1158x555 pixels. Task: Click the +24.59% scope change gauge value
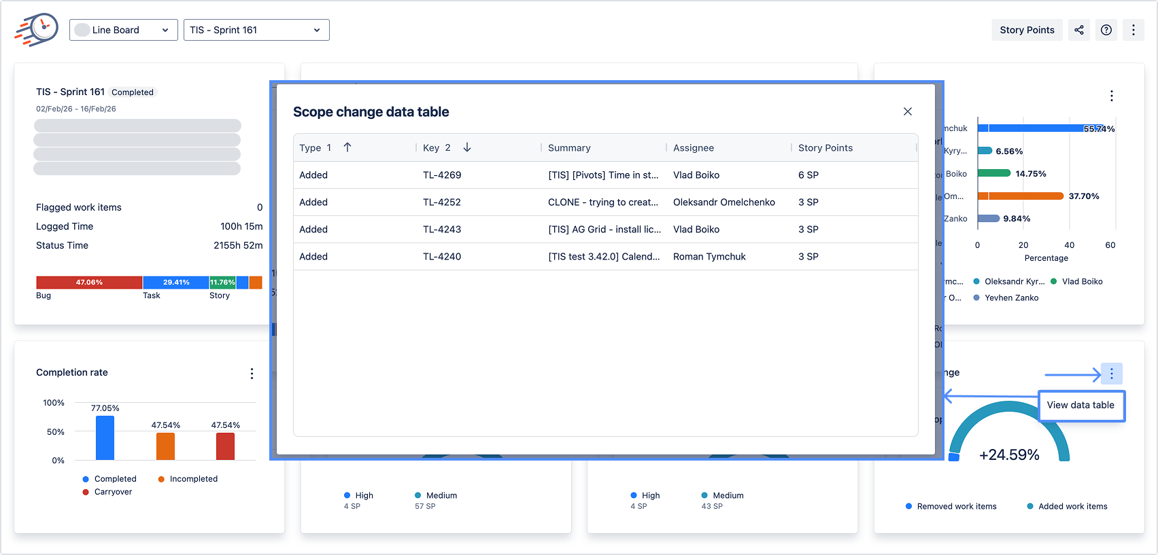pos(1009,455)
